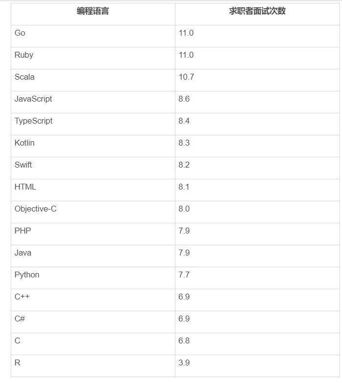Click the C# row label

(x=20, y=319)
